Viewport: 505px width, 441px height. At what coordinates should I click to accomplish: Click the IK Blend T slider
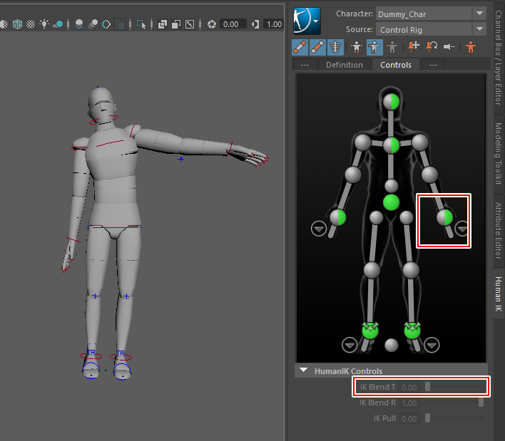[454, 387]
